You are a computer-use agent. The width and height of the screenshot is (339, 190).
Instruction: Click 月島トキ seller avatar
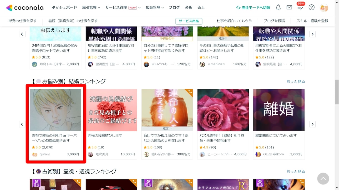pyautogui.click(x=35, y=64)
